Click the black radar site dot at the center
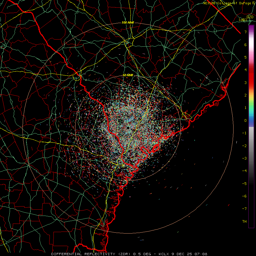The image size is (256, 256). [x=128, y=128]
